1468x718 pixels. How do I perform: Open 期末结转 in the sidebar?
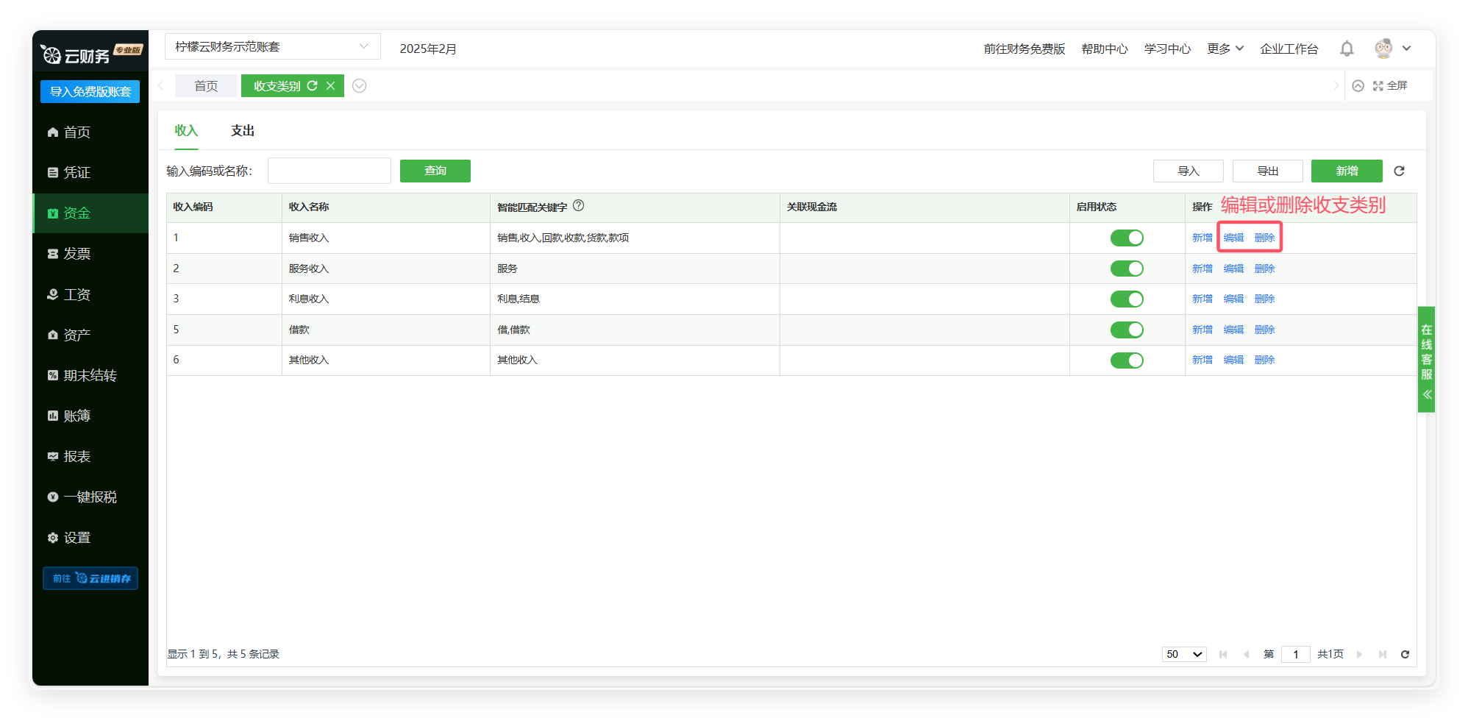90,375
